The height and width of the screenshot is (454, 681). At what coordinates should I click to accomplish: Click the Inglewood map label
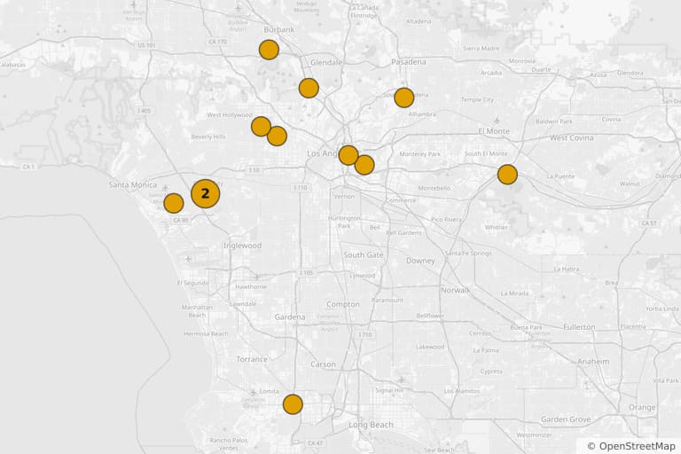pos(242,246)
